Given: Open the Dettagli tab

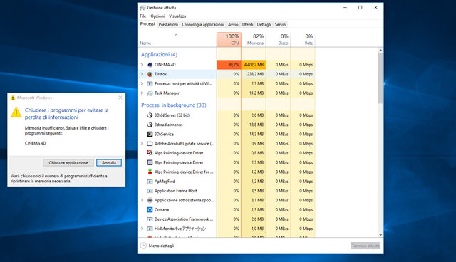Looking at the screenshot, I should point(264,25).
